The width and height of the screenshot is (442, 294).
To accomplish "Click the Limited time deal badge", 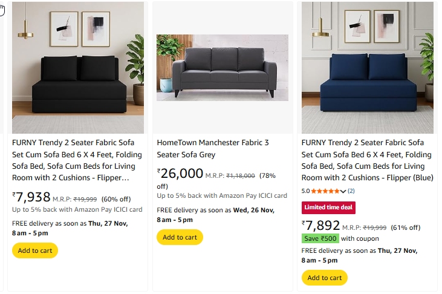I will pyautogui.click(x=328, y=207).
